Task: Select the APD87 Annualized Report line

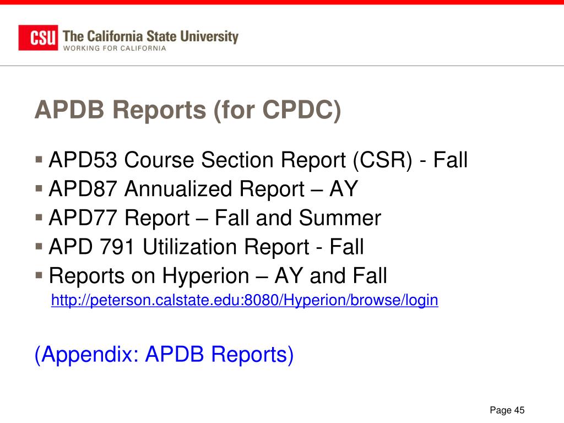Action: point(203,189)
